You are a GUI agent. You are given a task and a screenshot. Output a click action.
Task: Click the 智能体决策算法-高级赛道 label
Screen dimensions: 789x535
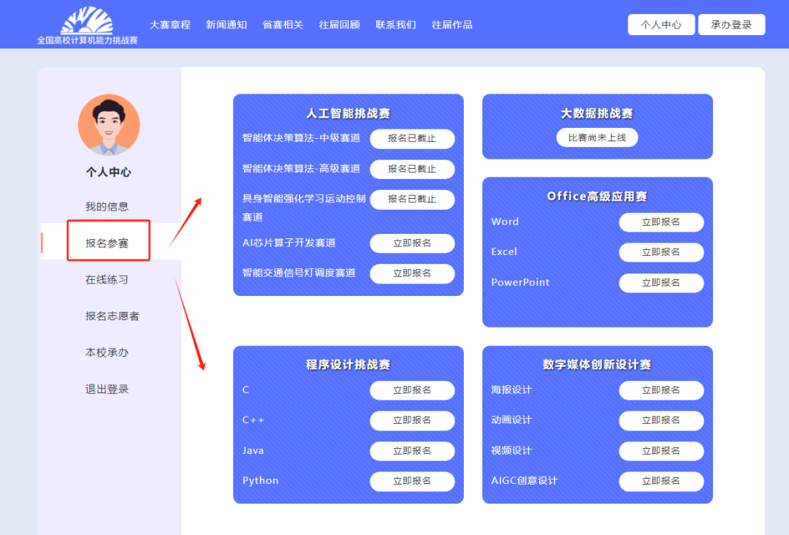pyautogui.click(x=302, y=168)
